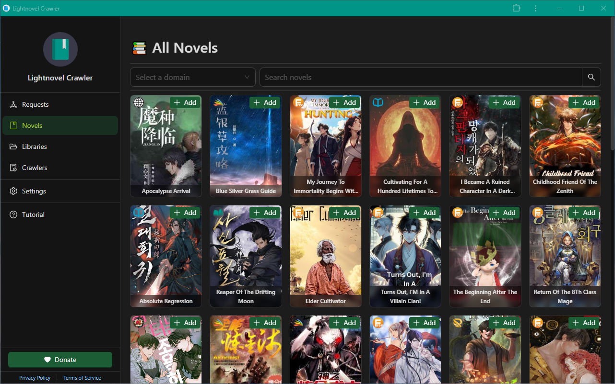The height and width of the screenshot is (384, 615).
Task: Click the Donate button
Action: click(x=60, y=360)
